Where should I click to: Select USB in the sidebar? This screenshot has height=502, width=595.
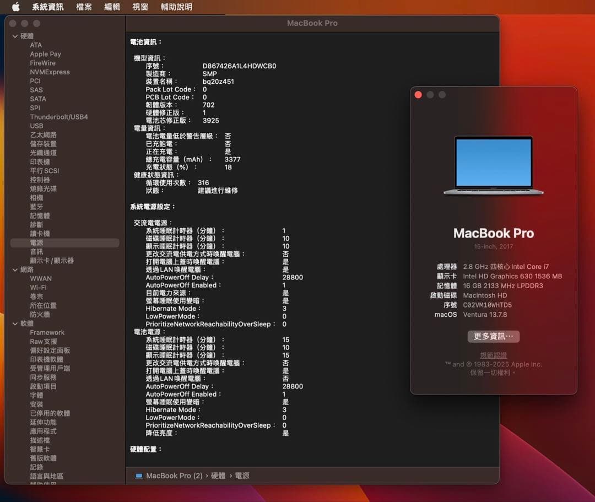(36, 126)
